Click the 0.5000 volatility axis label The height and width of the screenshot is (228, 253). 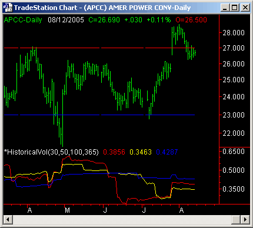(234, 170)
